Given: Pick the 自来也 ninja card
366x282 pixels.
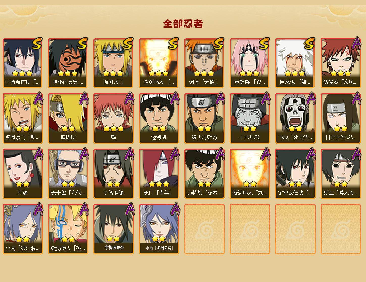Looking at the screenshot, I should pos(295,63).
